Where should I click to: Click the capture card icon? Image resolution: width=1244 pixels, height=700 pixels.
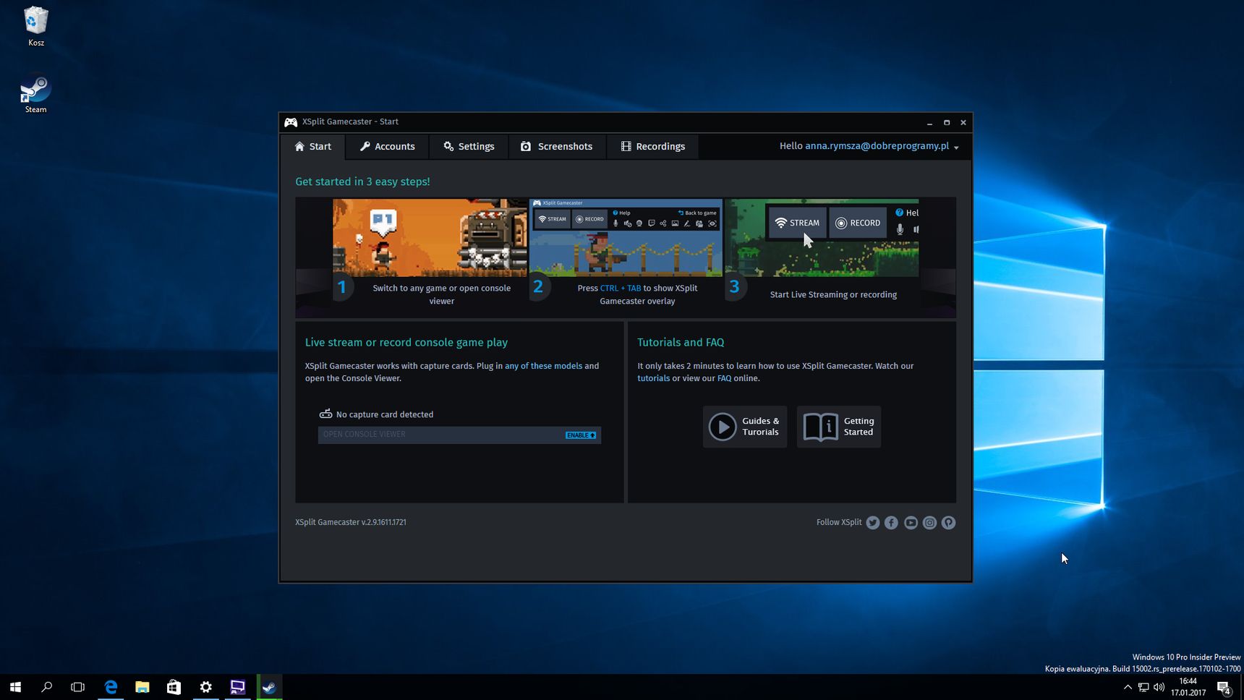pyautogui.click(x=325, y=414)
